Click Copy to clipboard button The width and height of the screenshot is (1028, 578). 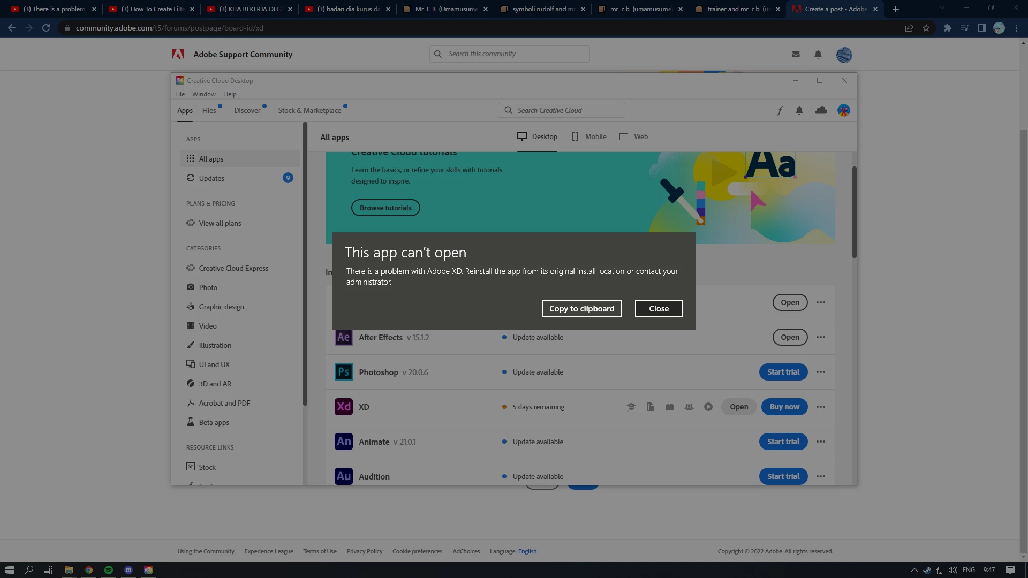tap(581, 308)
